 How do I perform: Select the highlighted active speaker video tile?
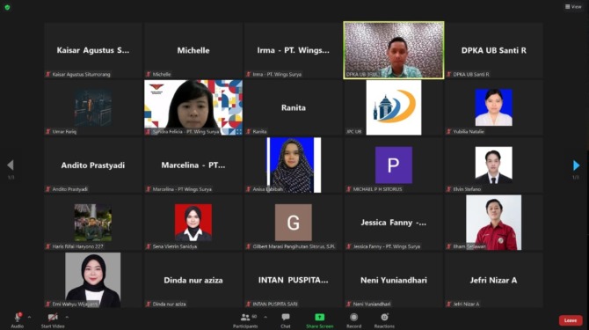(x=394, y=50)
